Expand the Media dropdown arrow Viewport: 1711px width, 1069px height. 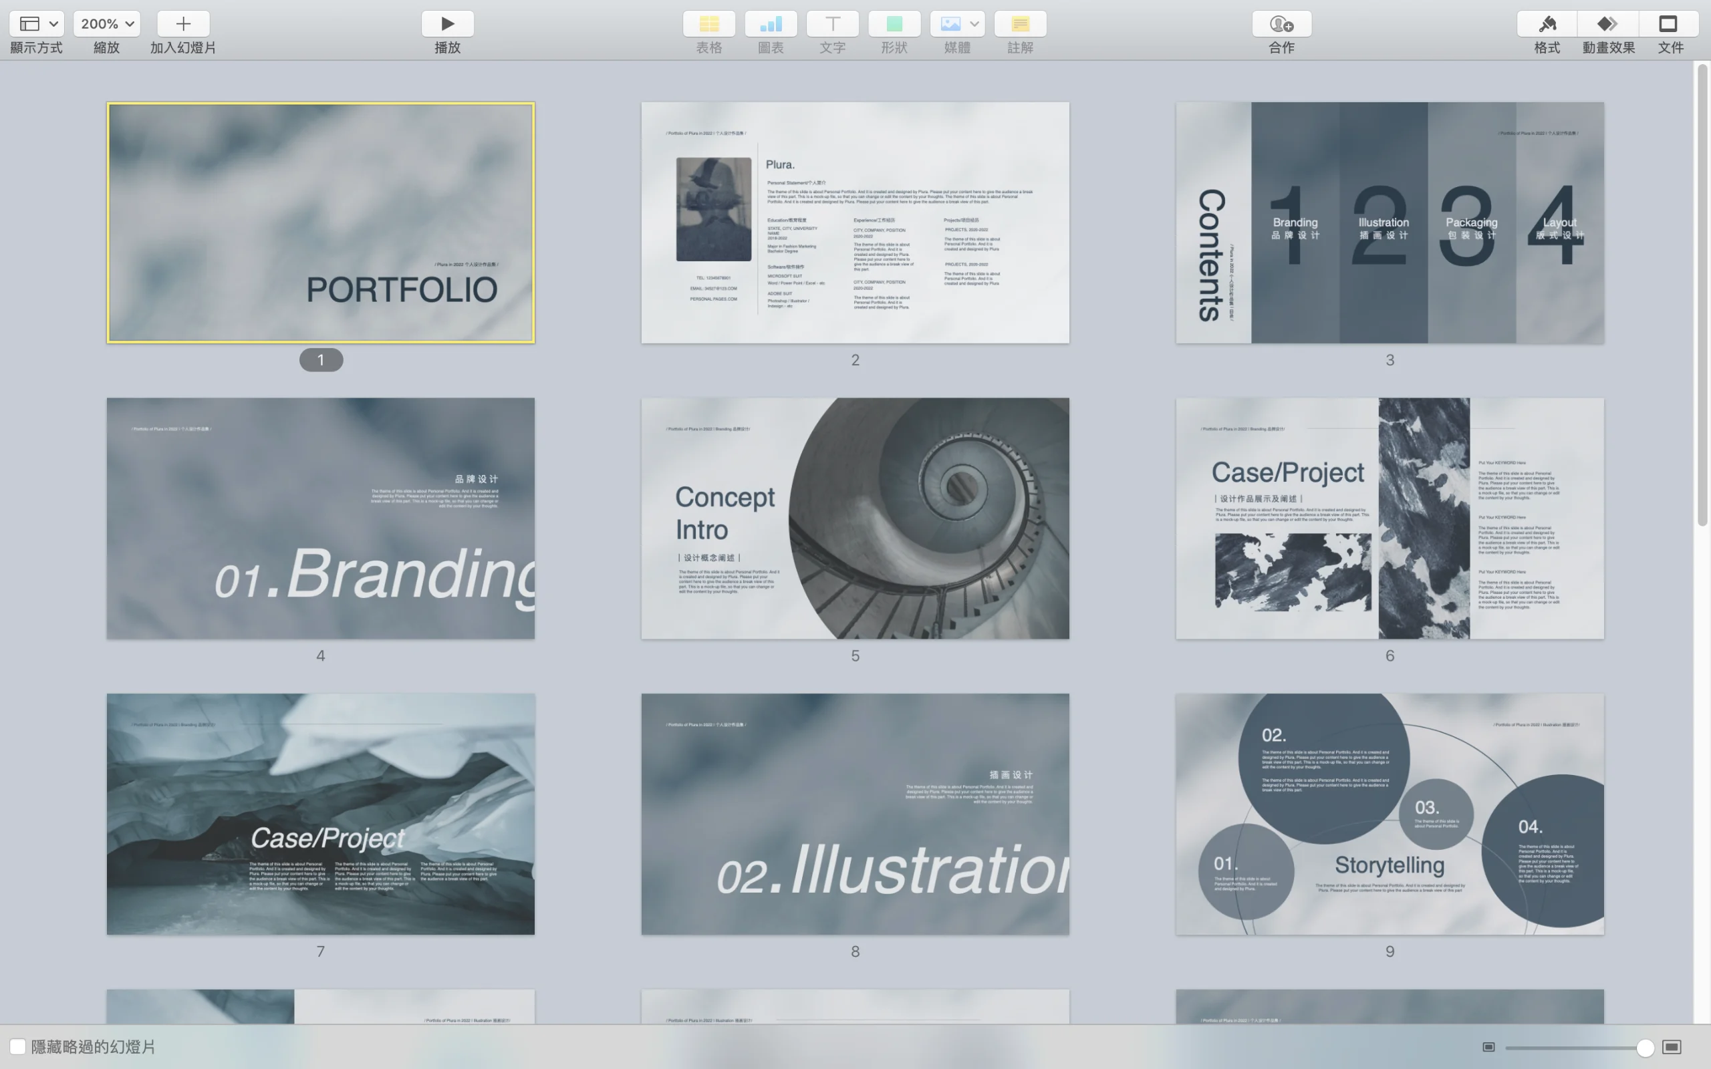point(974,24)
